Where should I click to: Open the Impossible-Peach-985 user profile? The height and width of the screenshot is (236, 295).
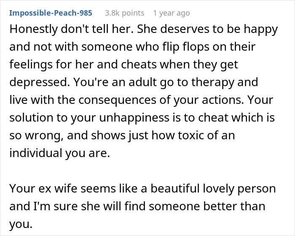point(51,13)
